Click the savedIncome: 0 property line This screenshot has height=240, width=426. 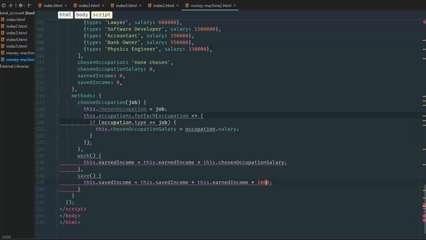coord(99,83)
